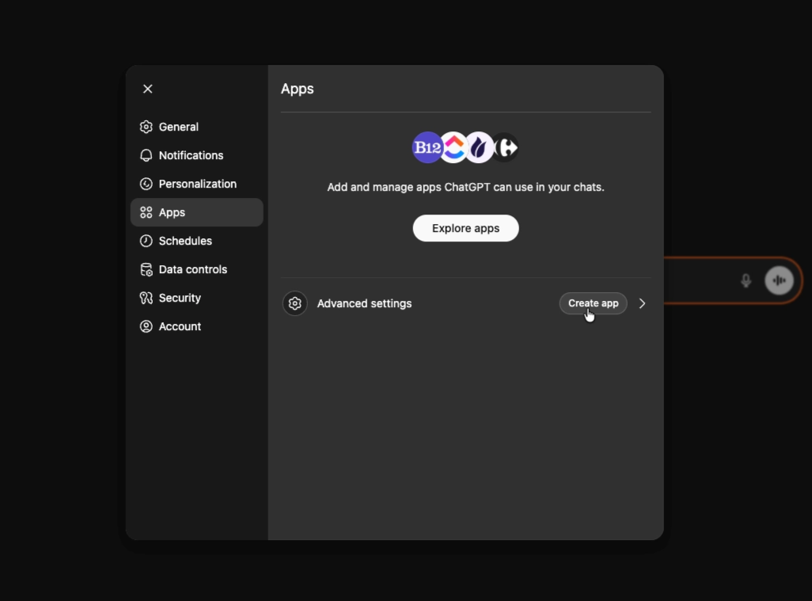Screen dimensions: 812x601
Task: Close the settings dialog with the X
Action: pos(147,89)
